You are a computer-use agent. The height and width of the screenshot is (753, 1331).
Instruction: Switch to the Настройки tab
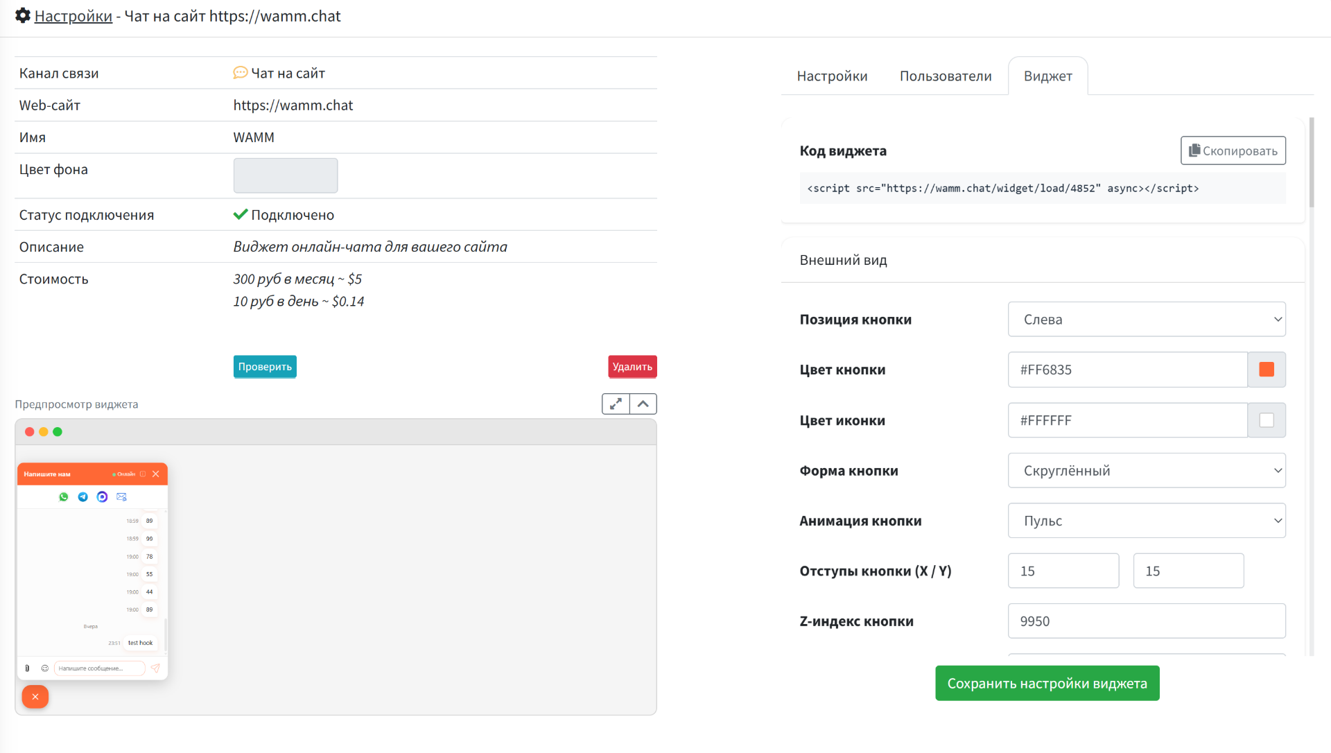pos(832,76)
